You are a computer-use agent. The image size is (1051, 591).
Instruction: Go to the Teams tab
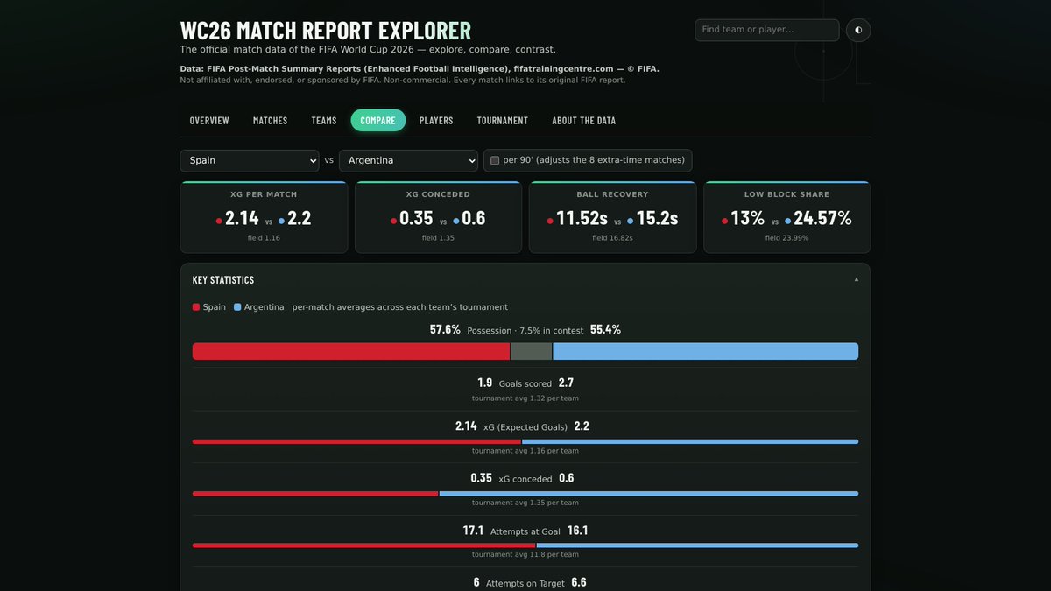tap(324, 121)
